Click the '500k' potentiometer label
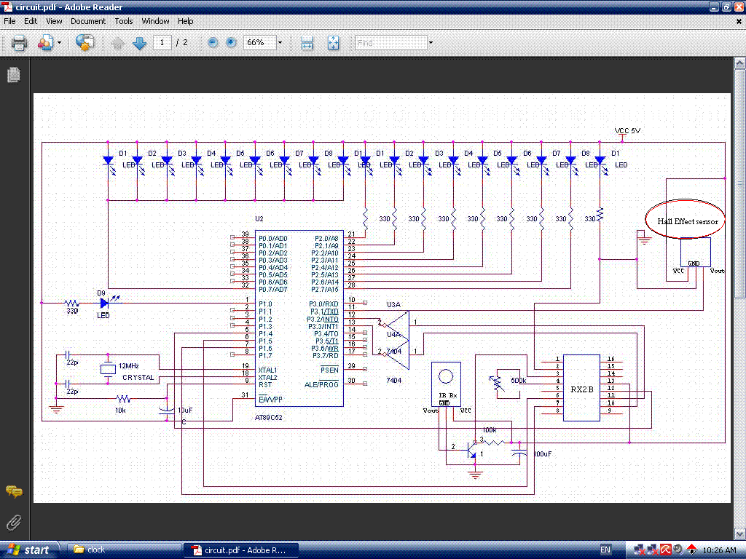 (519, 381)
